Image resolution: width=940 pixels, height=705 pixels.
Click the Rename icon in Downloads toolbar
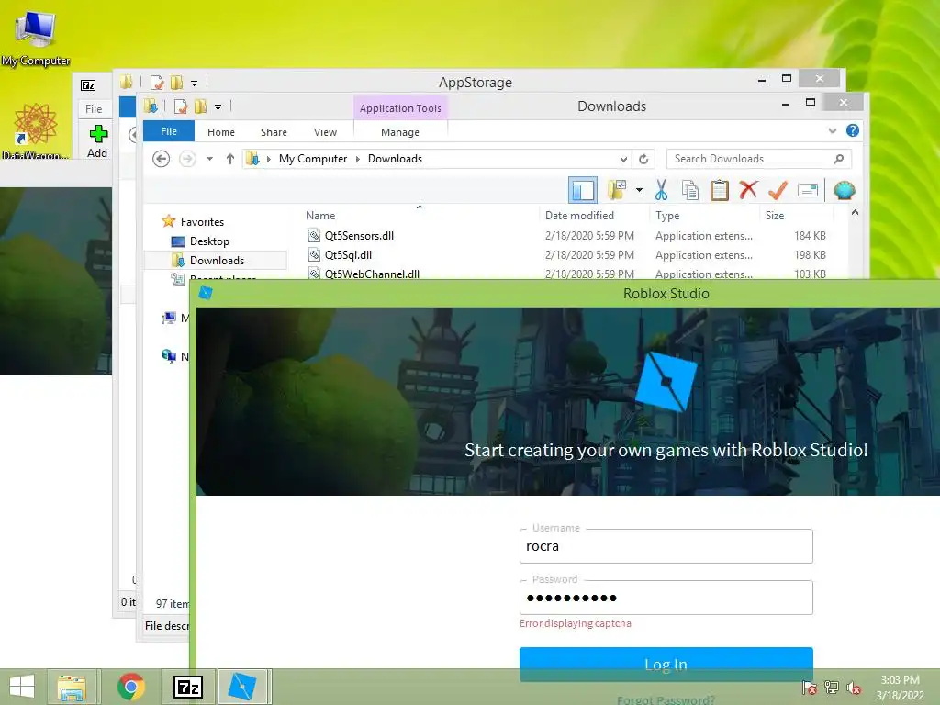tap(808, 191)
